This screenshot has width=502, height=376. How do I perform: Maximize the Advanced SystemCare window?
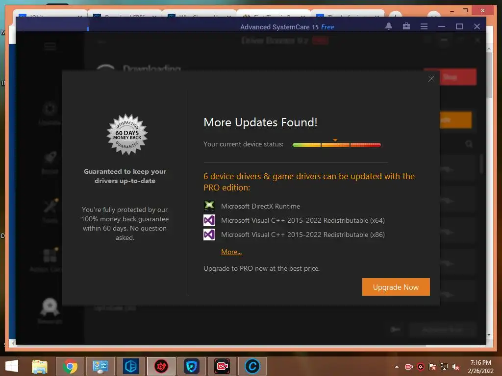point(459,26)
